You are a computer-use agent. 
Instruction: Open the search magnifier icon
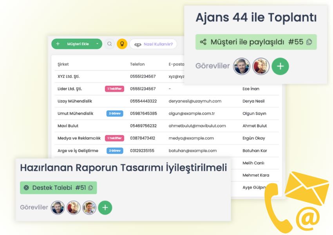tap(110, 44)
